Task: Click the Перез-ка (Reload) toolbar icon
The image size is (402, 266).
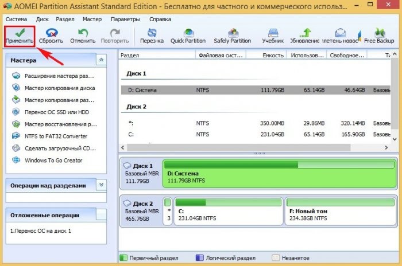Action: (152, 33)
